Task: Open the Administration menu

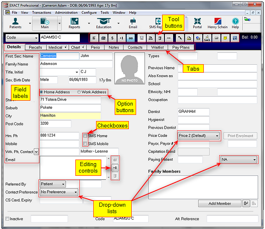Action: point(66,13)
